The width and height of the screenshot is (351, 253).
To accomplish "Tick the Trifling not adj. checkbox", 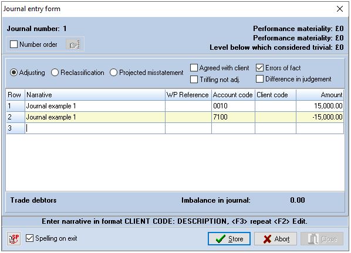I will click(194, 79).
